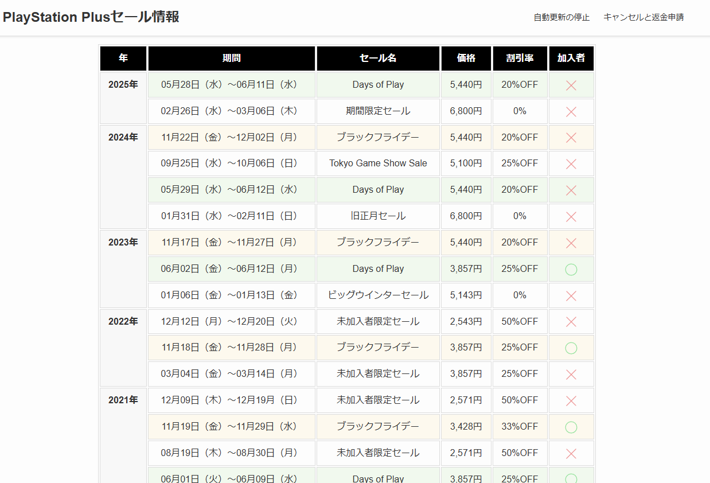
Task: Click the 期間 column header
Action: [232, 59]
